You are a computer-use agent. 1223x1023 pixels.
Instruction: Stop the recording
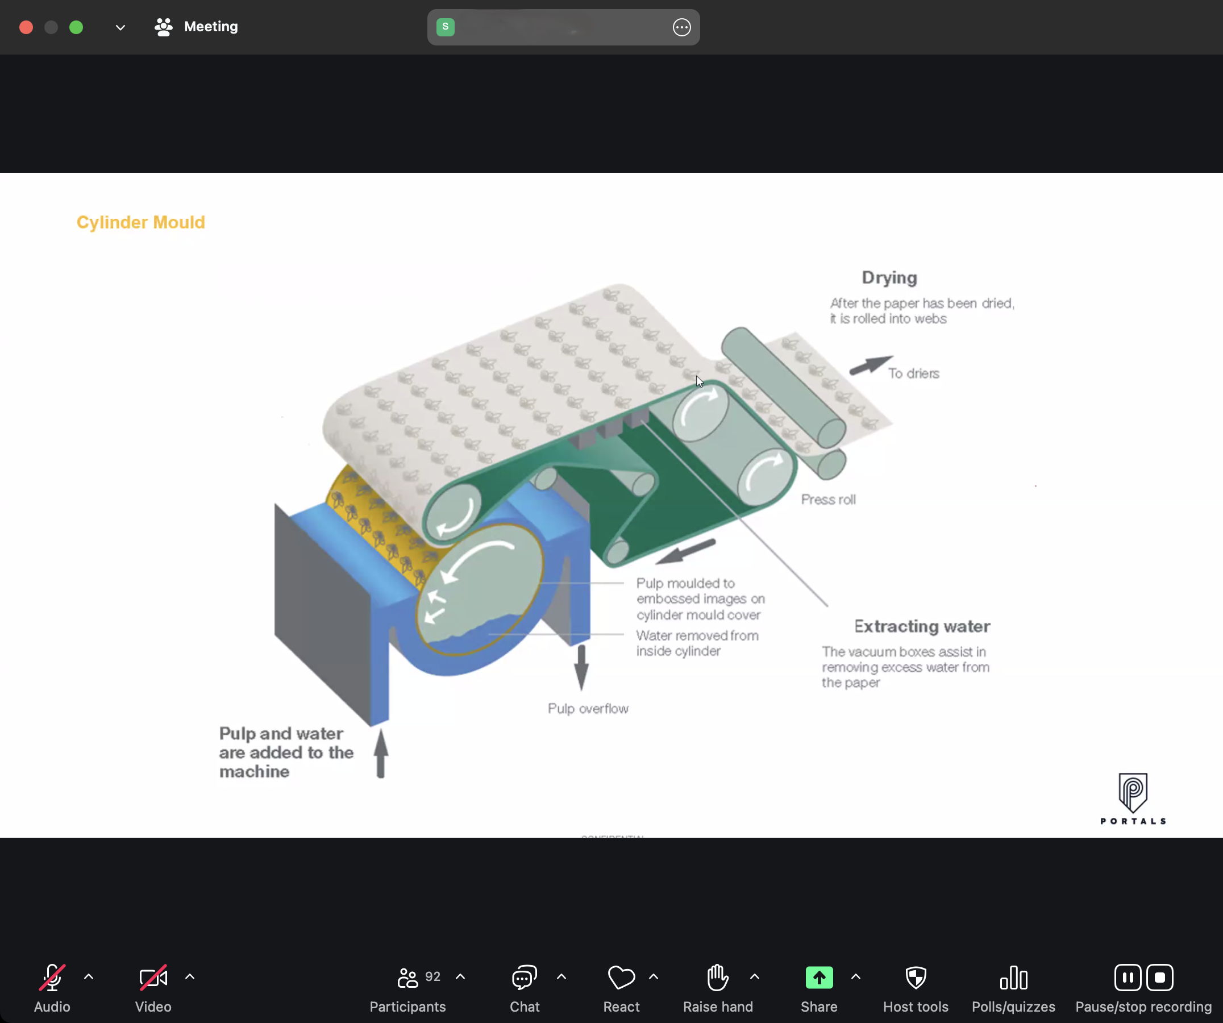point(1159,978)
